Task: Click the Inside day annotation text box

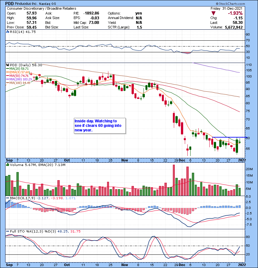Action: [100, 126]
